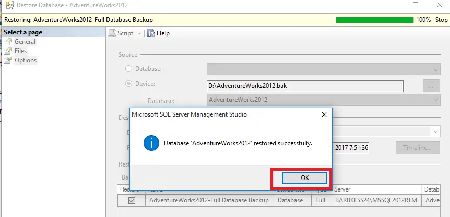Click the General page icon
The width and height of the screenshot is (450, 217).
8,42
